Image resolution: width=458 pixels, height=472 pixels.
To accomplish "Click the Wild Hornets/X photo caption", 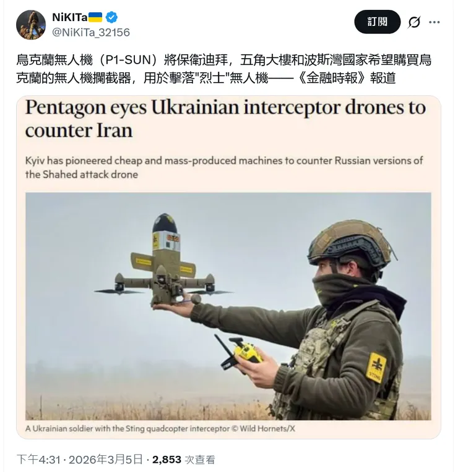I will click(160, 429).
